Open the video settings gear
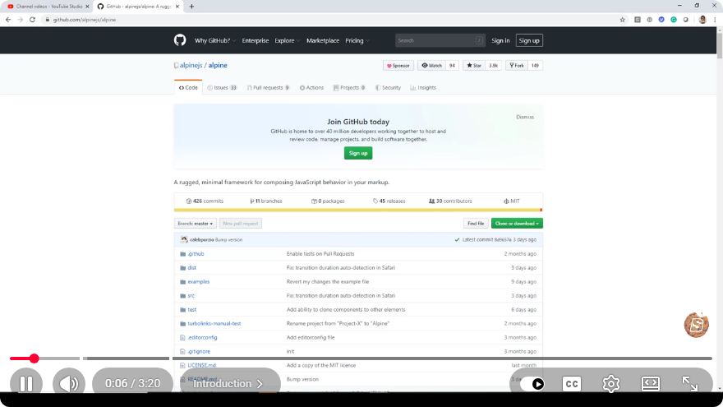The image size is (723, 407). [x=611, y=383]
